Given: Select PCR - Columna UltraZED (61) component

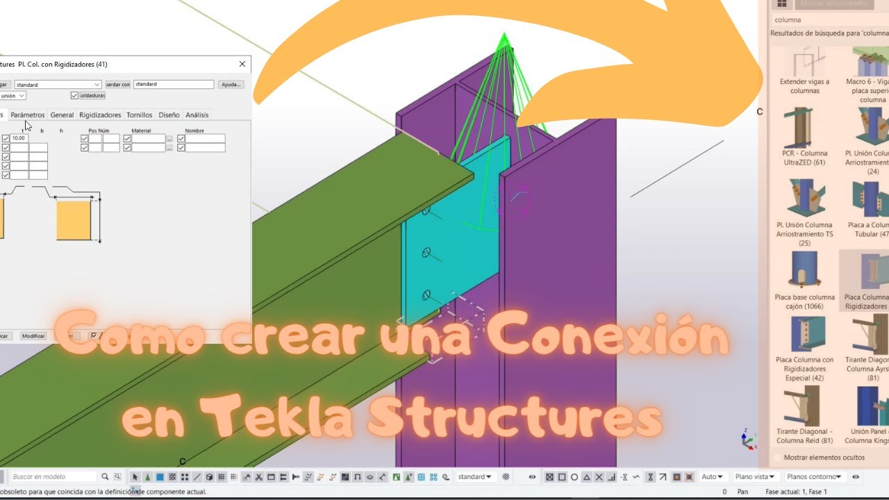Looking at the screenshot, I should pos(804,137).
